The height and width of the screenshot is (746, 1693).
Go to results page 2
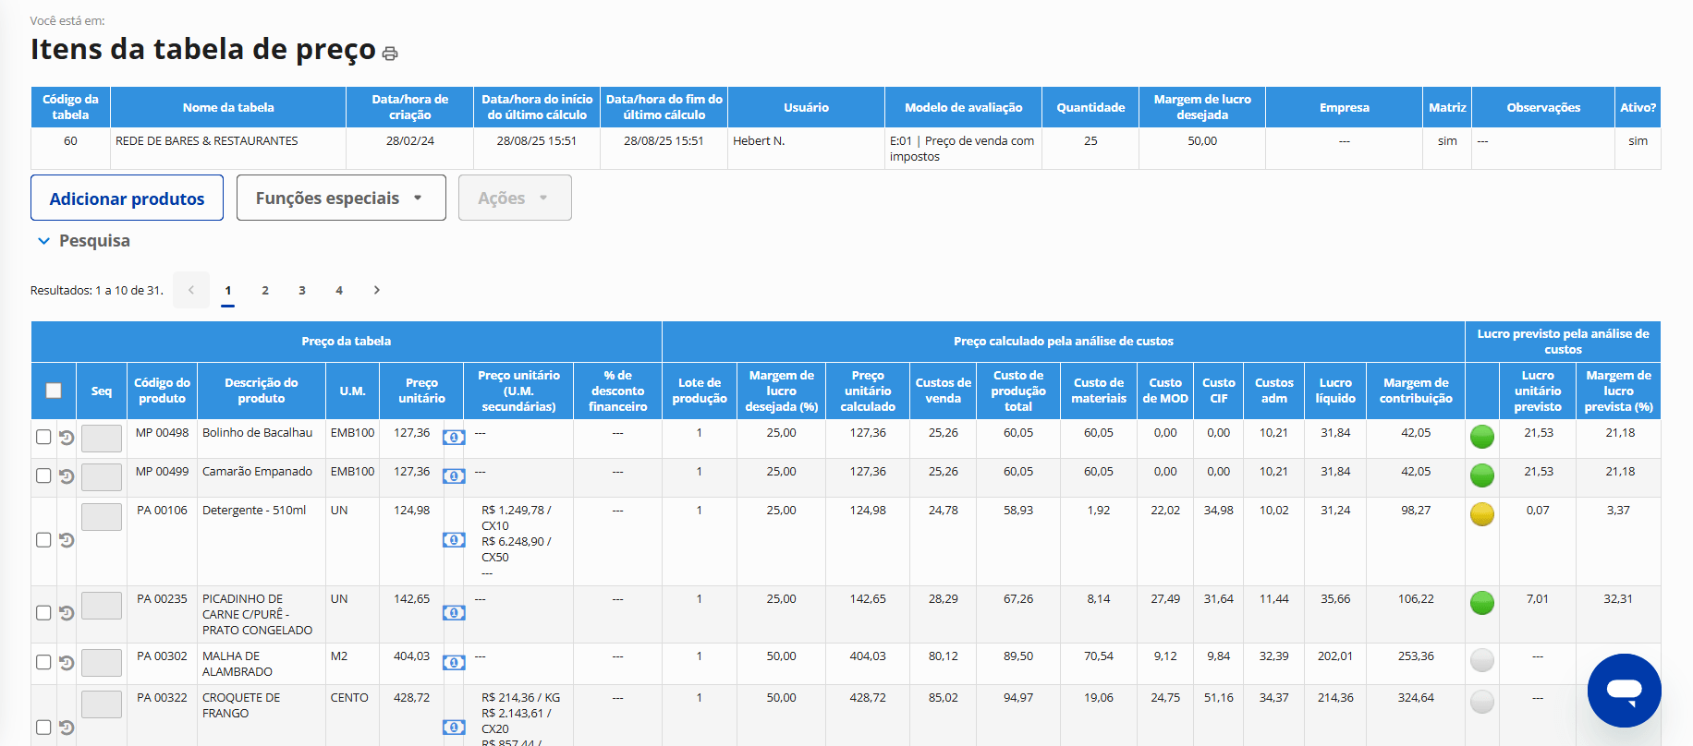pyautogui.click(x=265, y=290)
